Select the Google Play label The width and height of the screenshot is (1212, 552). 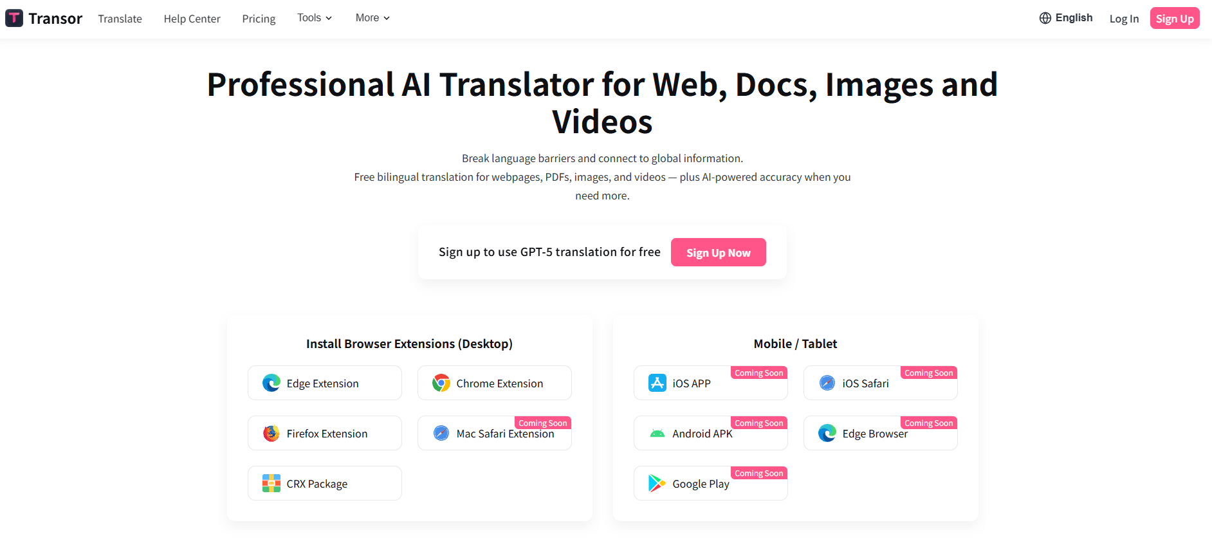pyautogui.click(x=701, y=484)
